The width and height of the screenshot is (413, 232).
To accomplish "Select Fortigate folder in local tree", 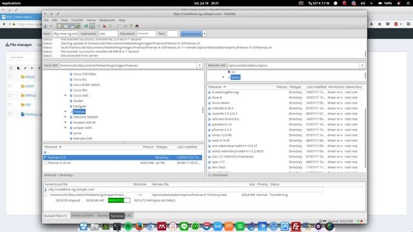I will pyautogui.click(x=80, y=106).
